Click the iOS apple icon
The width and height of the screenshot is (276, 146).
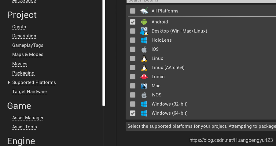pos(144,49)
